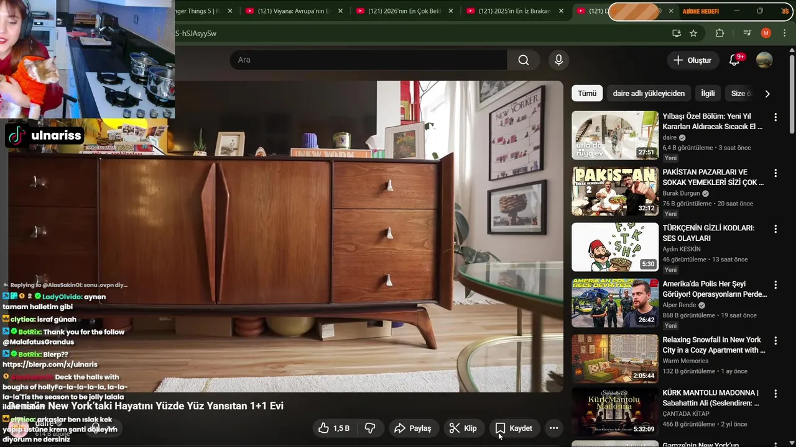Close the Viyana: Avrupa'nın tab

pyautogui.click(x=340, y=11)
